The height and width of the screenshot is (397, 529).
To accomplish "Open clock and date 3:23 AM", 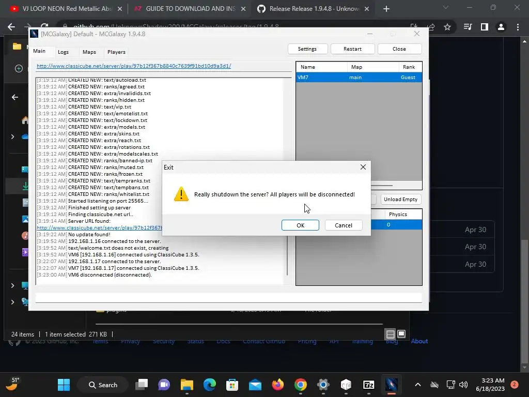I will [490, 385].
